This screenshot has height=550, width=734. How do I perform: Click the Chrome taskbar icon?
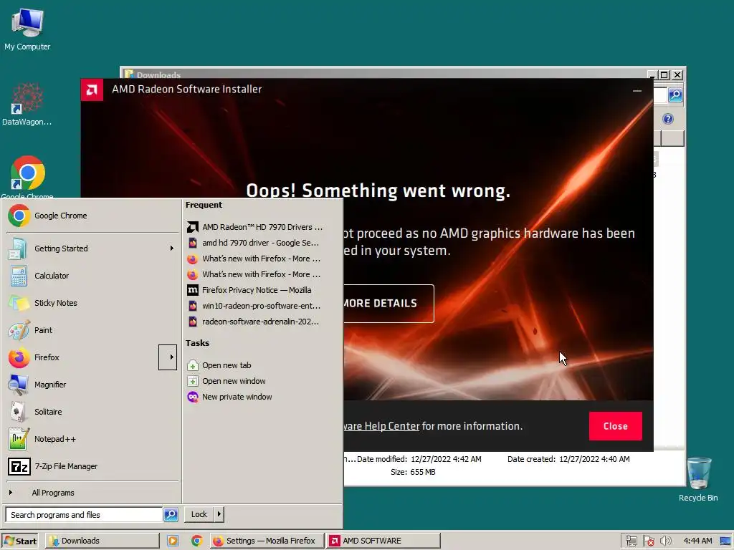[197, 541]
